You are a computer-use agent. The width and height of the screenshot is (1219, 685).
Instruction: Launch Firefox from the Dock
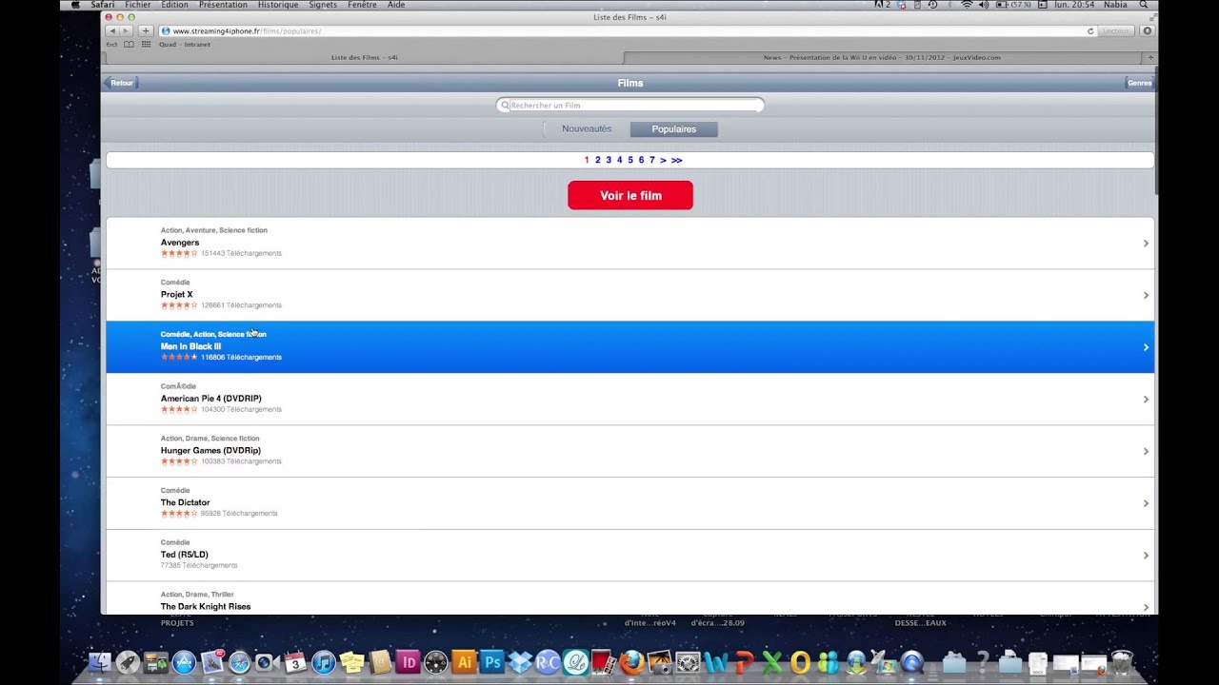click(x=632, y=662)
